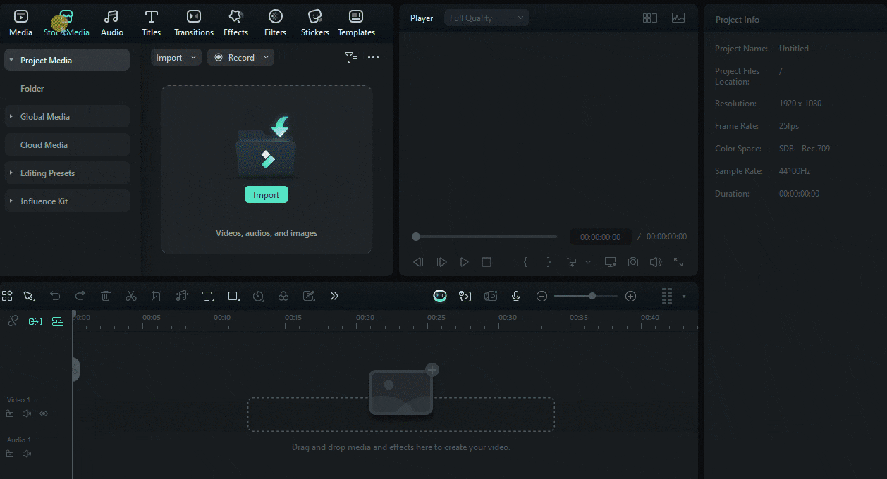Switch to the Filters tab

[x=275, y=23]
